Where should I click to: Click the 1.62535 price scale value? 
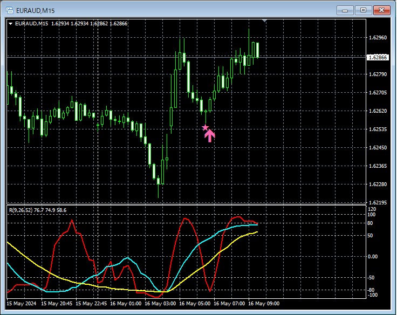(x=378, y=129)
